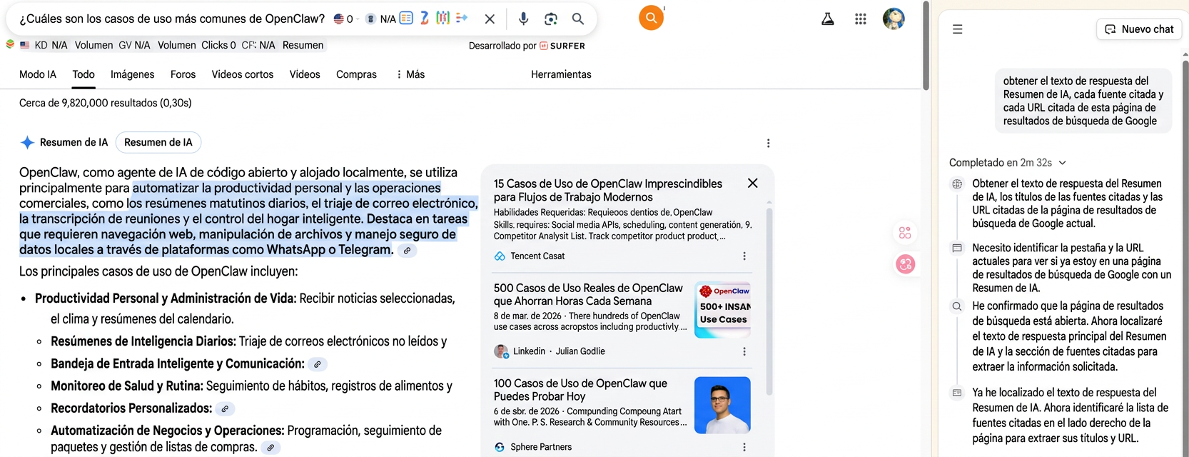Click the pink round floating extension icon
Image resolution: width=1189 pixels, height=457 pixels.
click(x=906, y=264)
